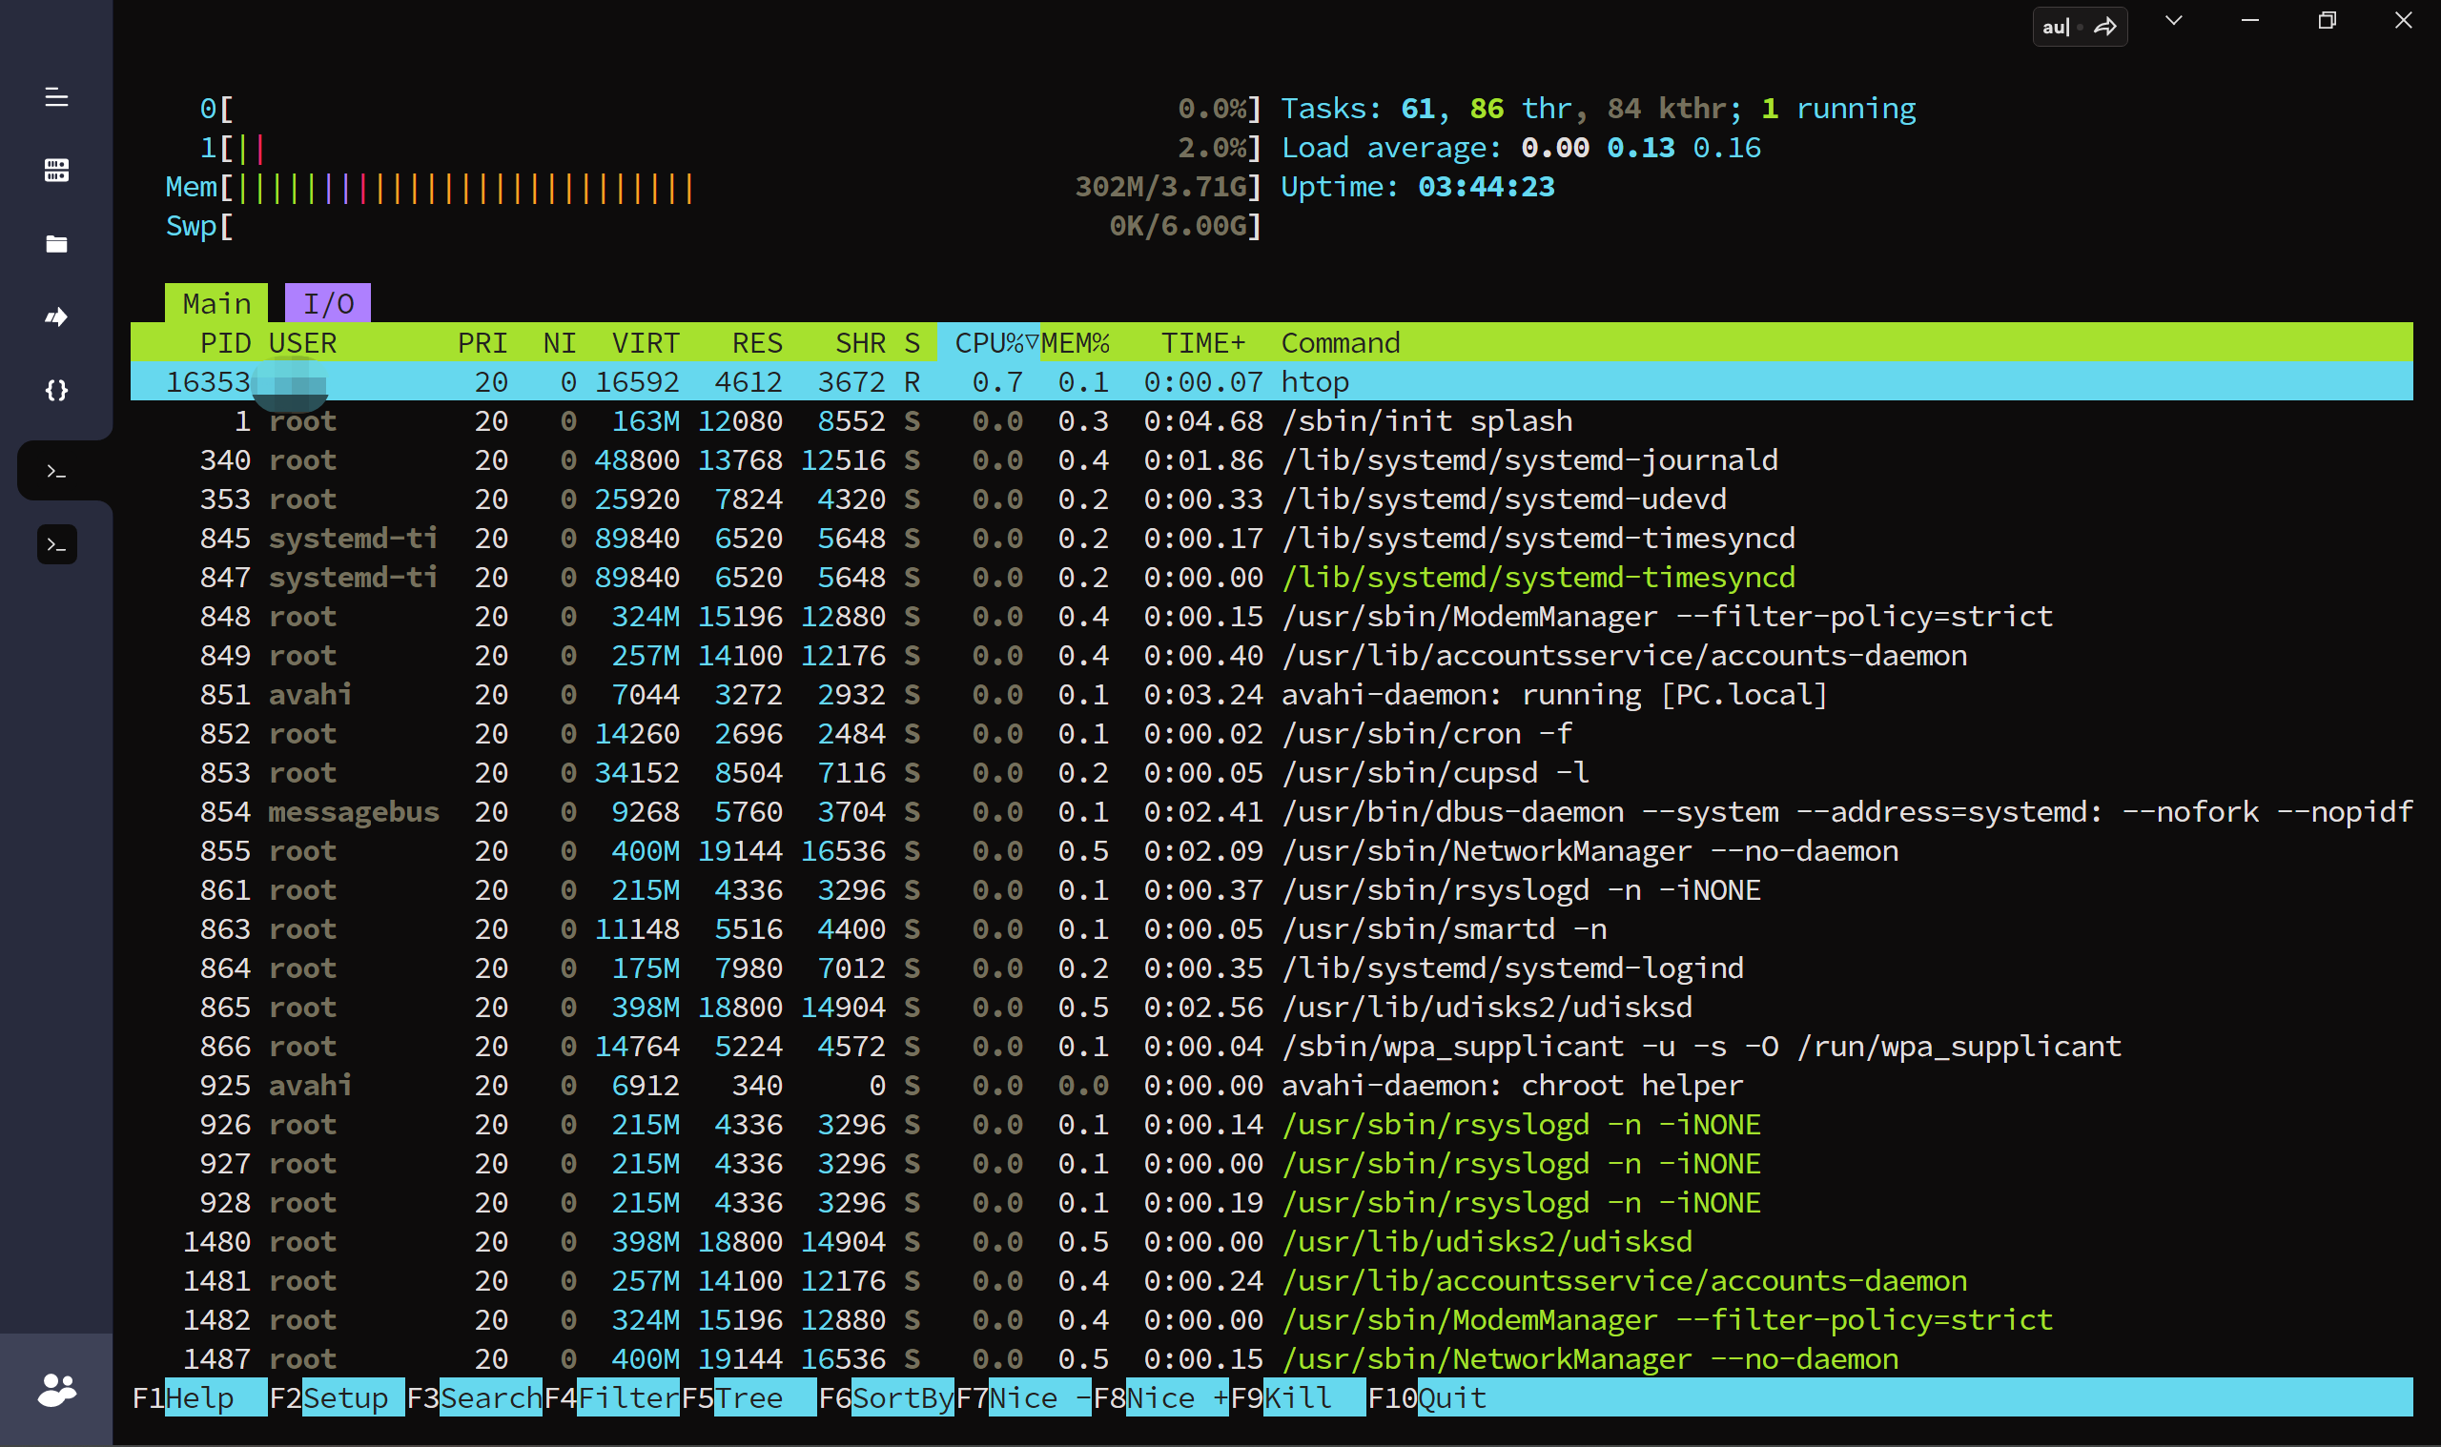Sort by the Command column header
This screenshot has width=2441, height=1447.
(x=1341, y=342)
